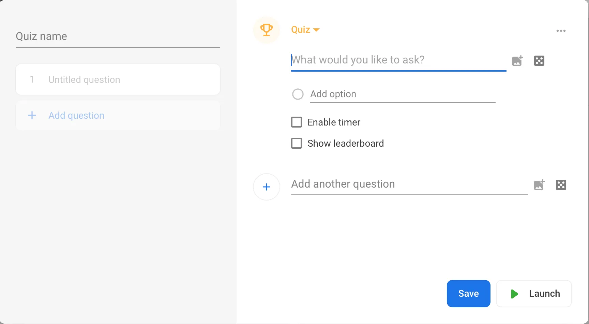
Task: Click the Add another question field
Action: [409, 184]
